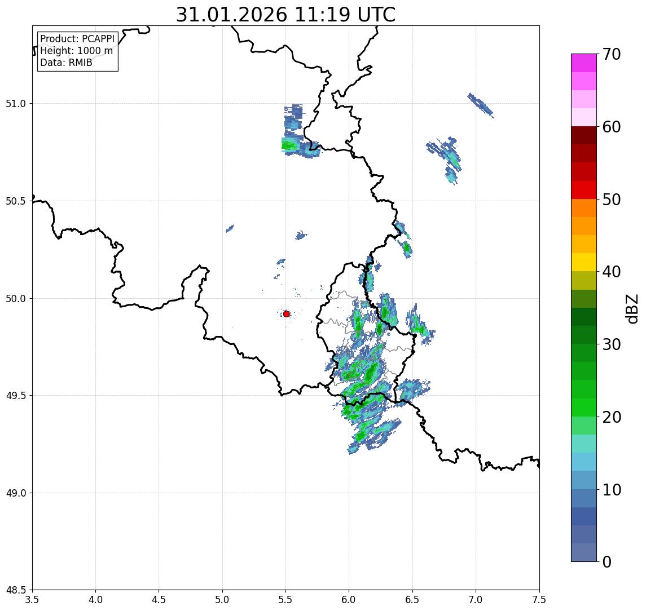Click longitude axis label '7.5'

(539, 600)
